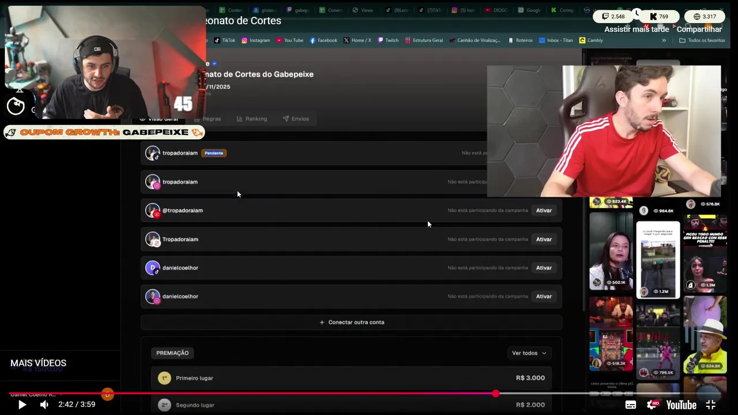The height and width of the screenshot is (415, 738).
Task: Switch to the DIOGO browser tab
Action: click(496, 10)
